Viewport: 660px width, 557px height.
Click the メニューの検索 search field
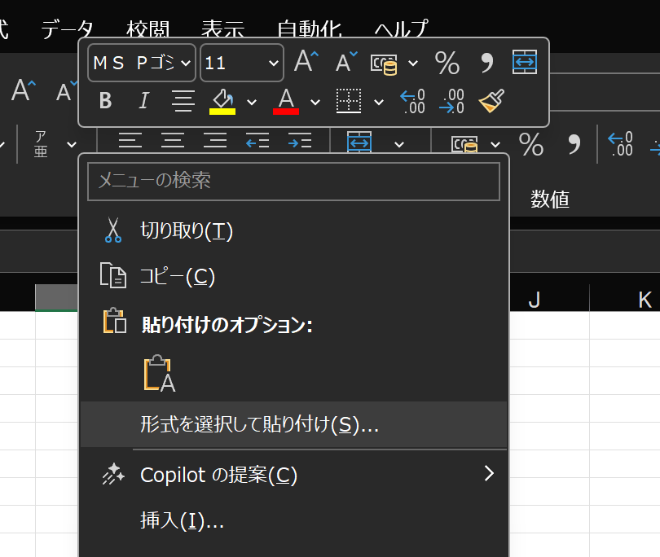pyautogui.click(x=293, y=181)
